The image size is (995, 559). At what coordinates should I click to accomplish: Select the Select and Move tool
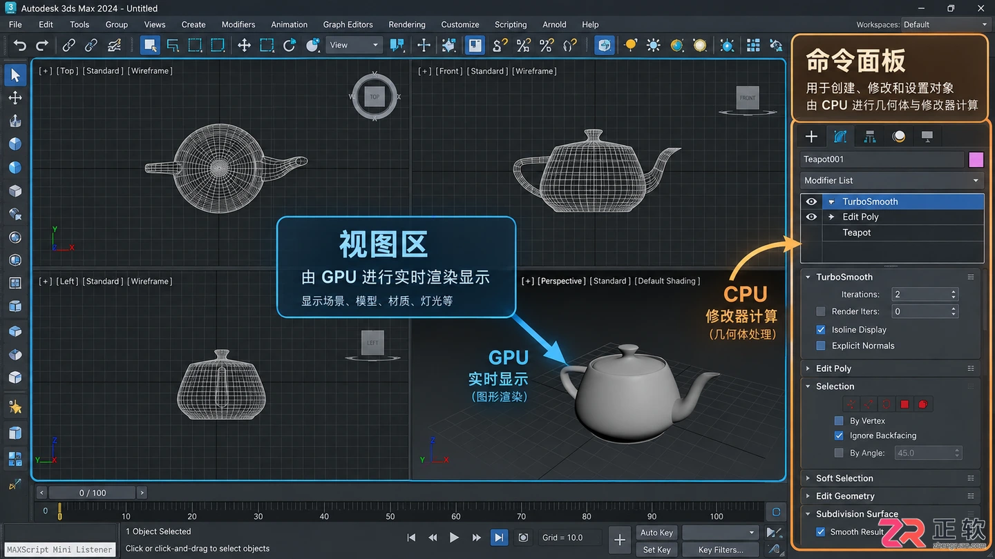244,46
